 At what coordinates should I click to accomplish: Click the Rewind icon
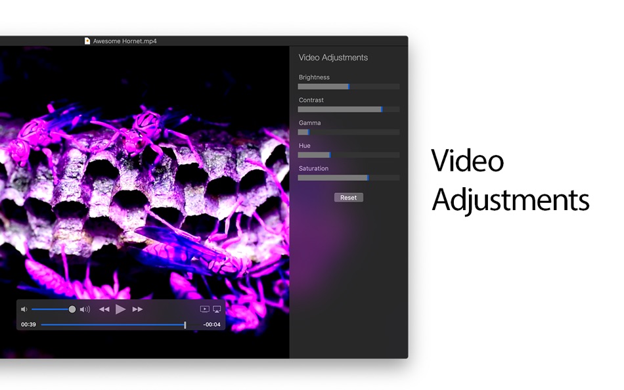pyautogui.click(x=104, y=309)
